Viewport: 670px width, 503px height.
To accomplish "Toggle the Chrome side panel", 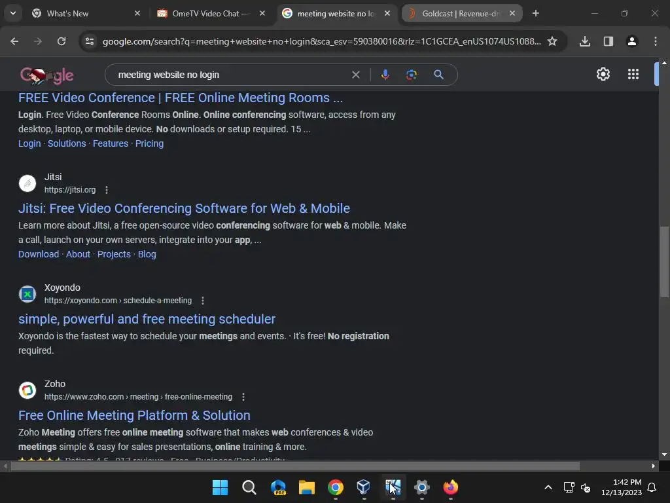I will coord(608,41).
